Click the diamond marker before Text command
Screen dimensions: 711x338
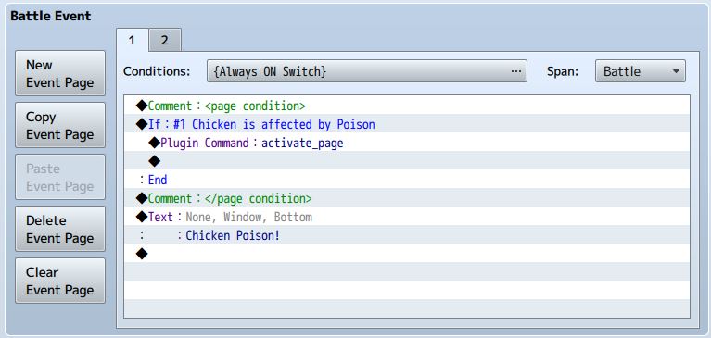point(142,217)
